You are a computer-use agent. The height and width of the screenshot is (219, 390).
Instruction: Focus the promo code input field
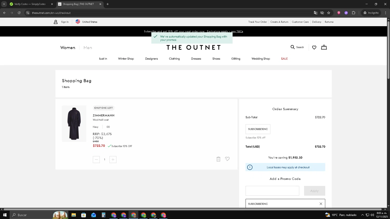272,191
